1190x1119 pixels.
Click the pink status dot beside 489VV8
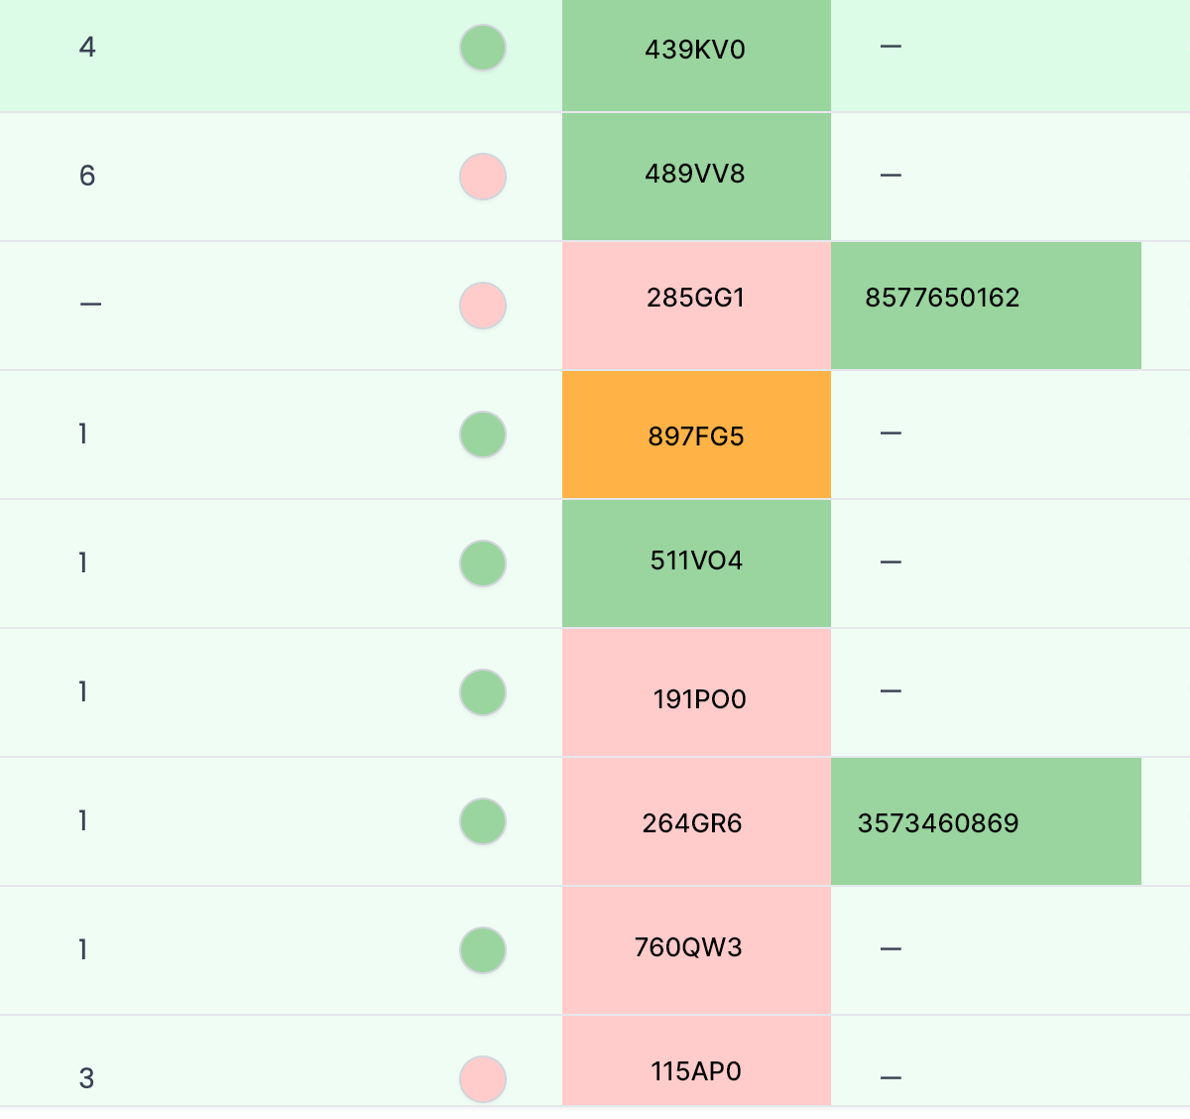(x=483, y=177)
